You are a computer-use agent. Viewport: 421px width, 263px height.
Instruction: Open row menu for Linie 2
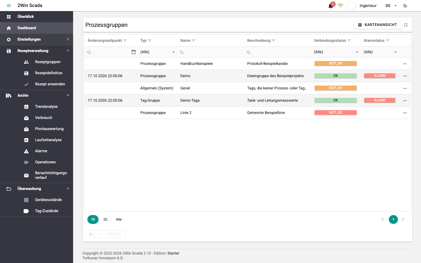pyautogui.click(x=405, y=113)
